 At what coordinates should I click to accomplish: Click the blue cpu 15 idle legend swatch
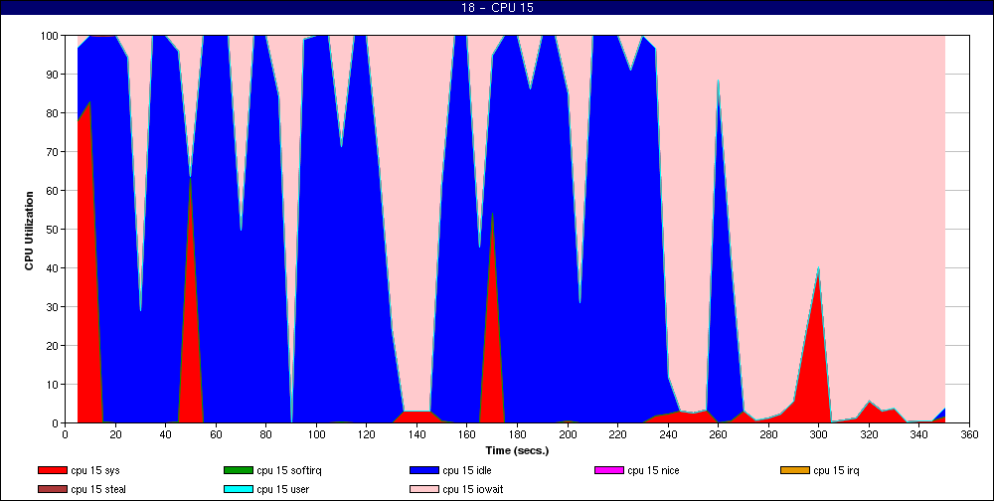(x=423, y=470)
